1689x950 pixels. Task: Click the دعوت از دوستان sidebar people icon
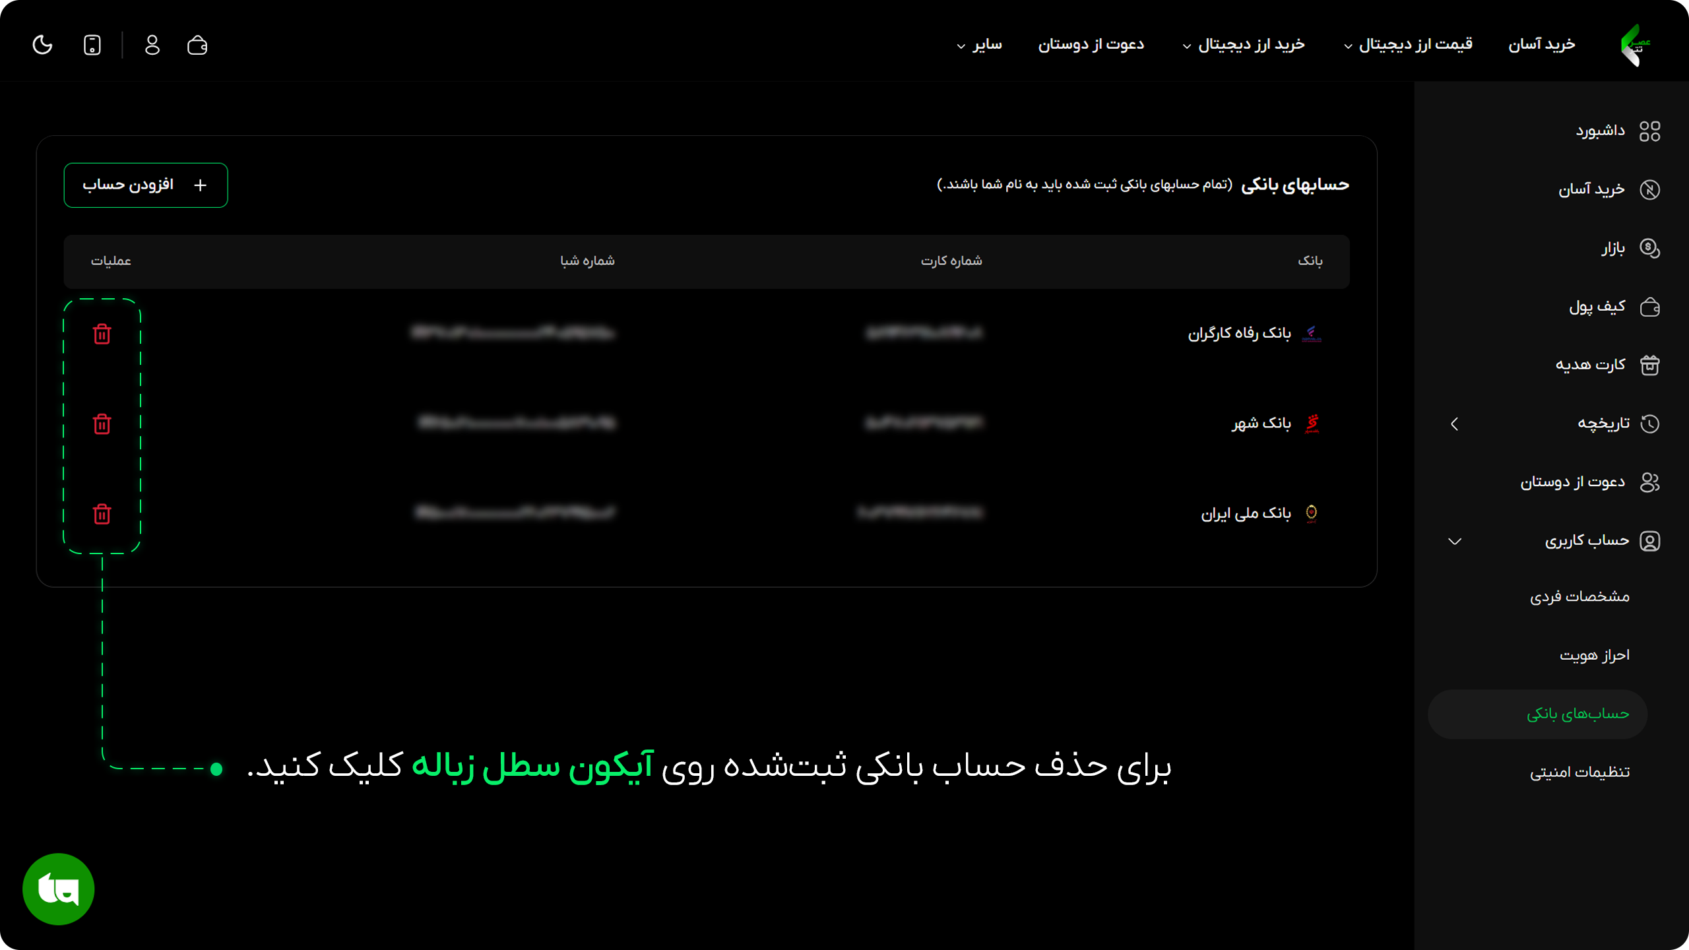tap(1649, 482)
